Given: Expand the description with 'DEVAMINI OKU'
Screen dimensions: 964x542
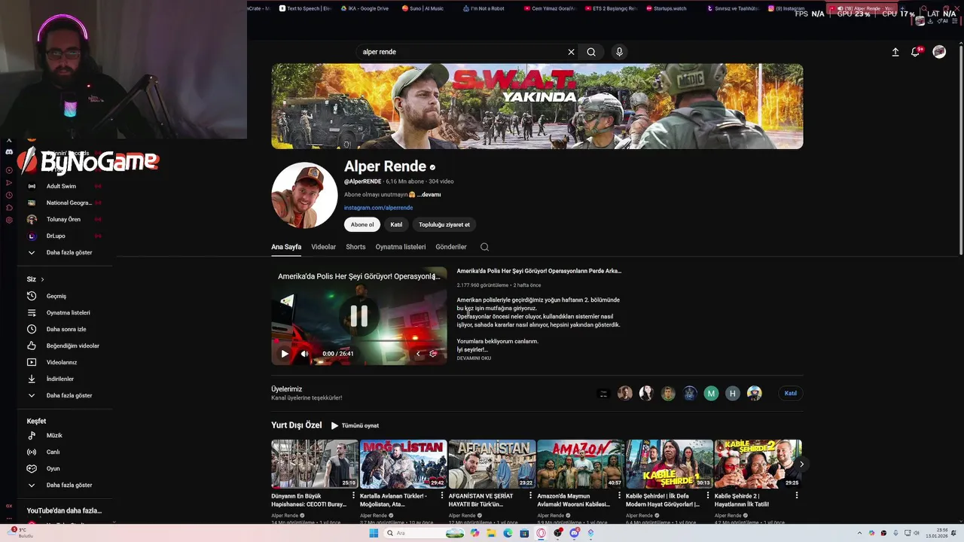Looking at the screenshot, I should 474,358.
